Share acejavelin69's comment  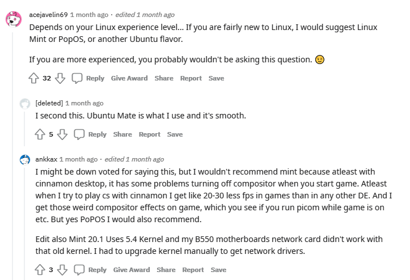click(x=164, y=78)
